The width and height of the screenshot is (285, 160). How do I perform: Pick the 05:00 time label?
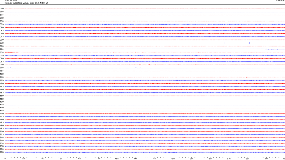(x=2, y=40)
